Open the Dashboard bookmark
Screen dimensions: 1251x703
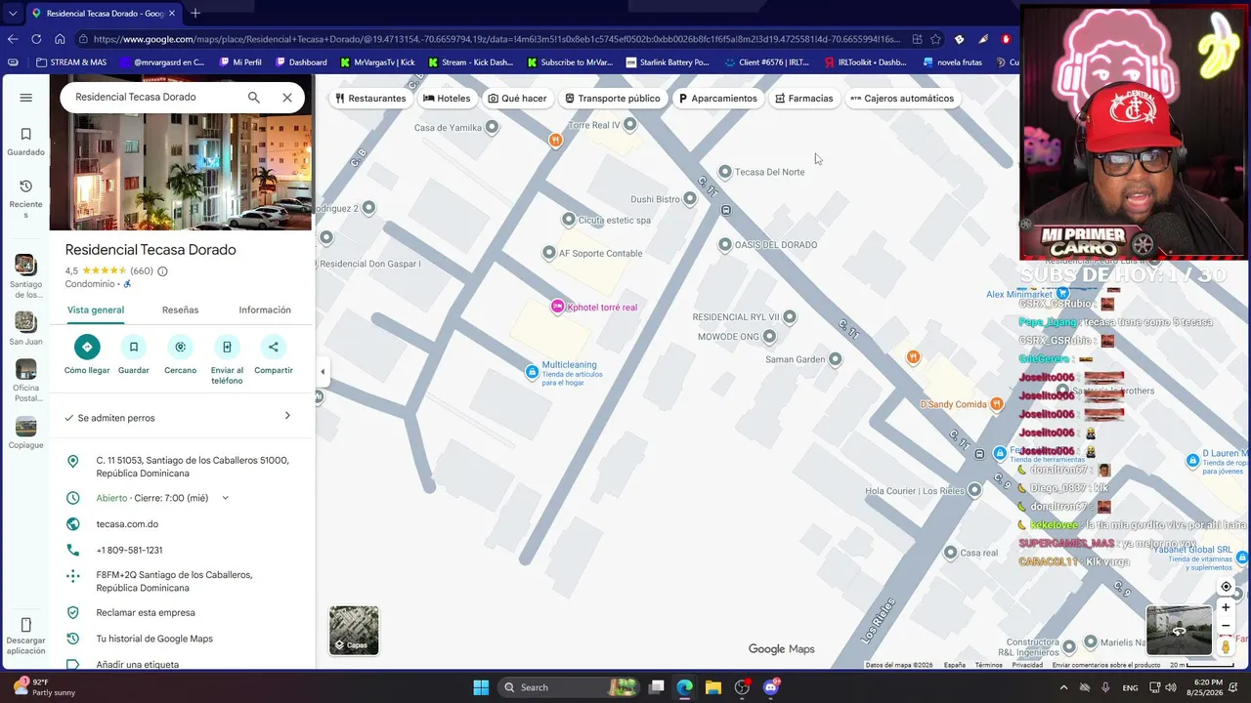(x=301, y=62)
